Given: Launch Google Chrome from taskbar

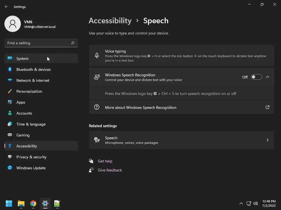Looking at the screenshot, I should point(33,203).
